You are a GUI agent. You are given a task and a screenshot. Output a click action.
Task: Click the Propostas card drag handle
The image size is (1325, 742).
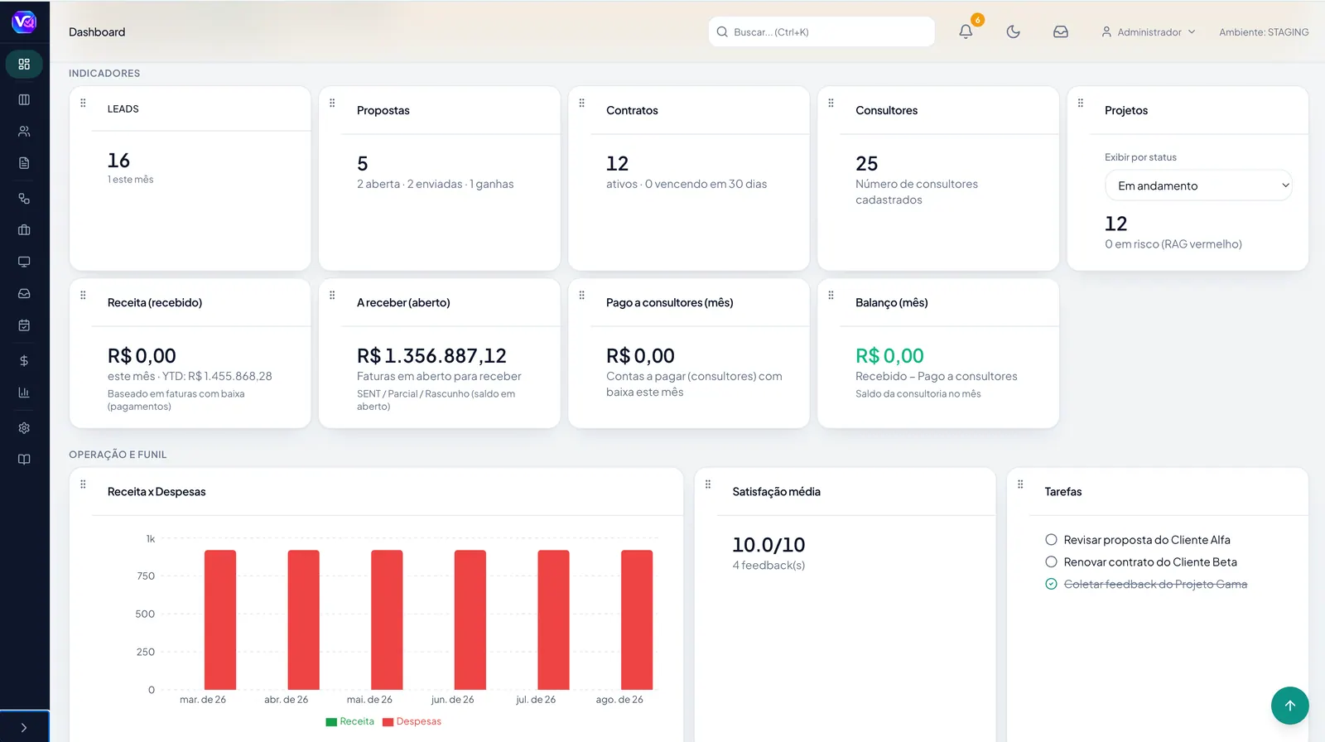[332, 103]
